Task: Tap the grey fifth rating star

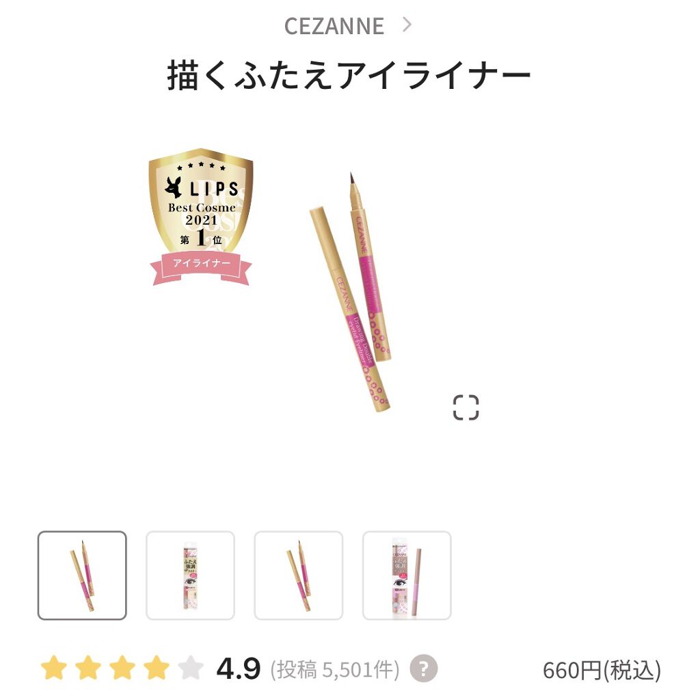Action: (191, 668)
